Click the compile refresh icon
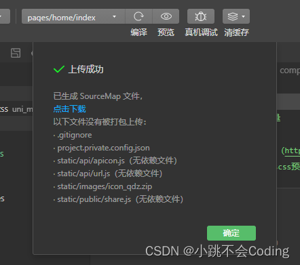 [138, 16]
